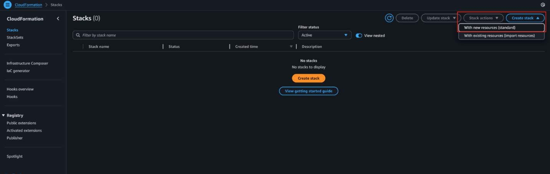Open Hooks overview
The height and width of the screenshot is (174, 550).
coord(20,89)
